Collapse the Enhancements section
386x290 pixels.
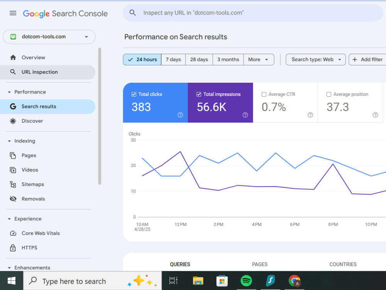click(x=9, y=268)
